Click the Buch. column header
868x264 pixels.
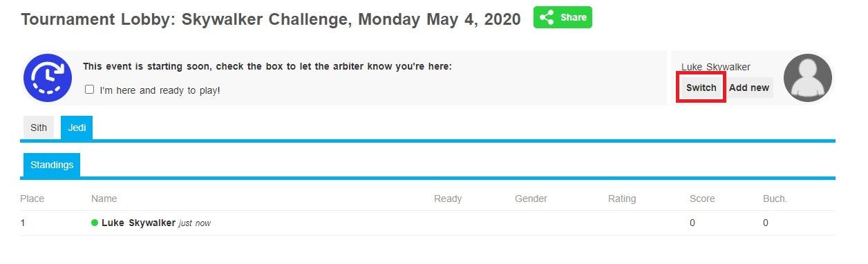point(775,199)
